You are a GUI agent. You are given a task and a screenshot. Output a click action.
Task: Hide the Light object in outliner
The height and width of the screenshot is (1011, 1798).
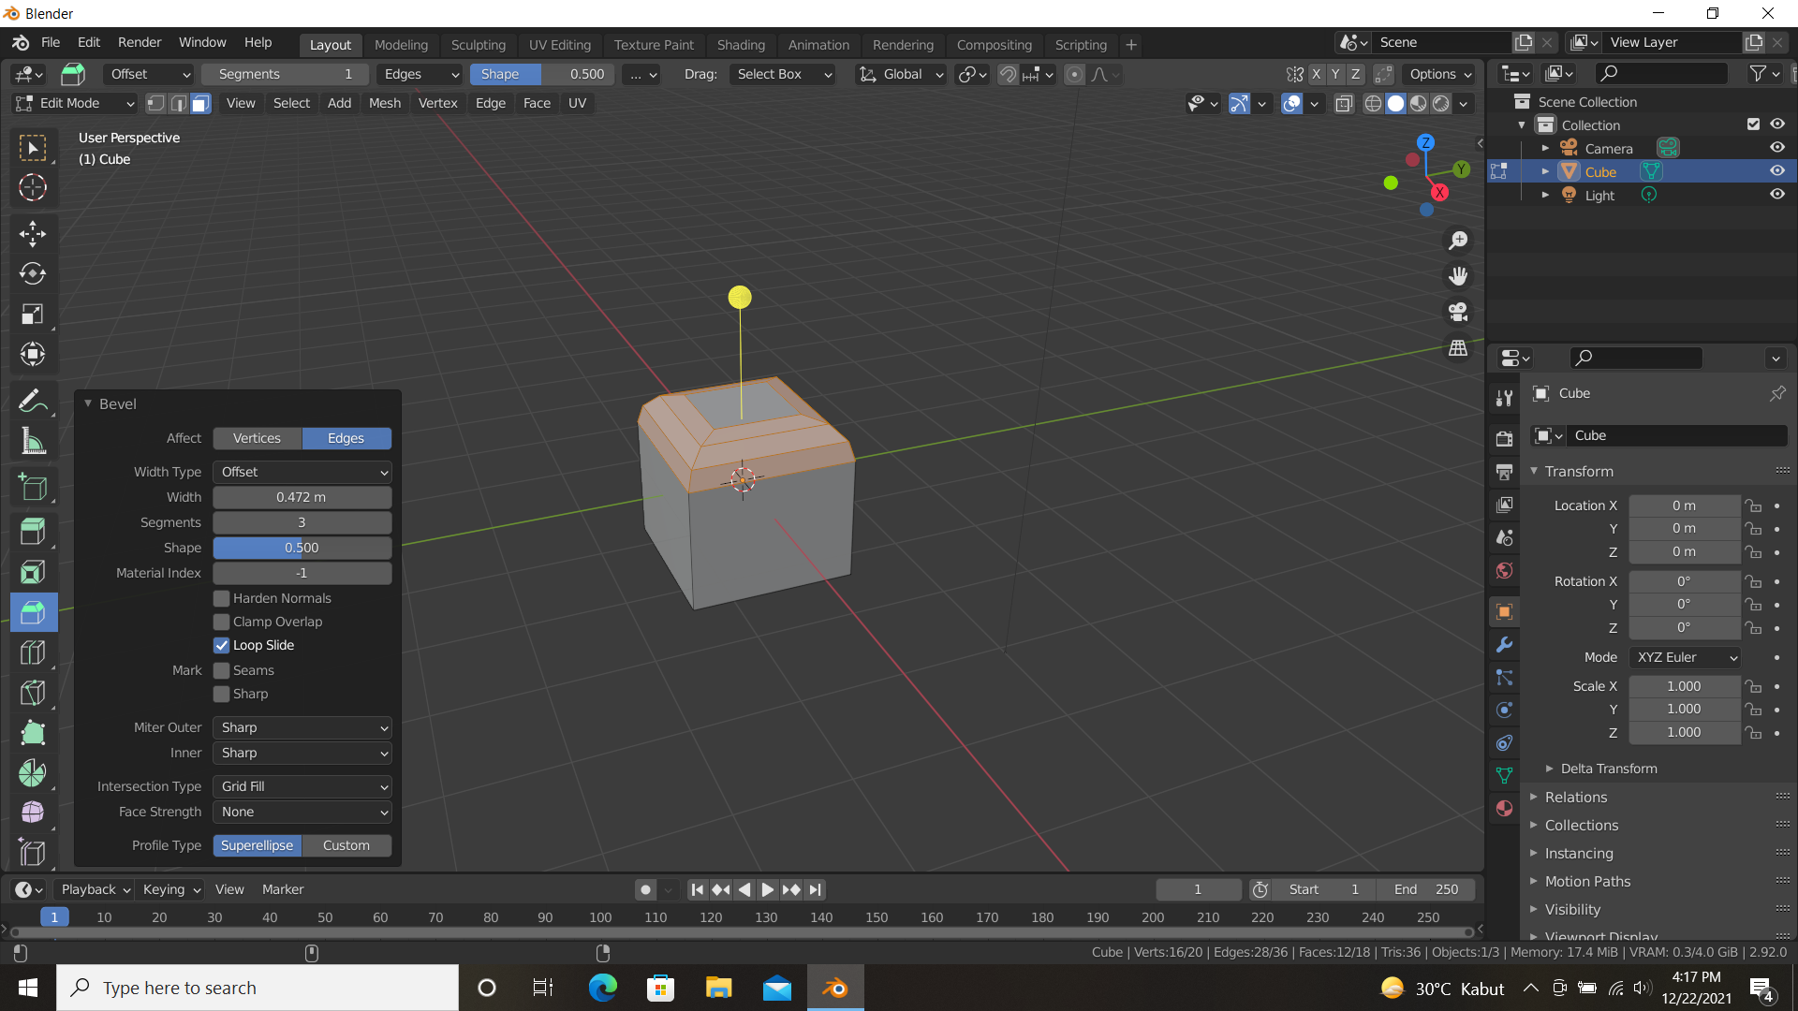(x=1776, y=195)
